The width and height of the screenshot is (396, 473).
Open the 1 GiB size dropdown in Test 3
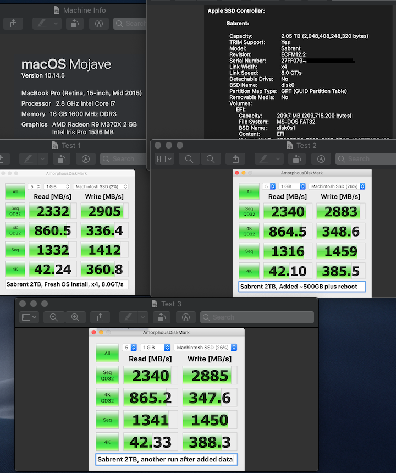click(x=155, y=348)
